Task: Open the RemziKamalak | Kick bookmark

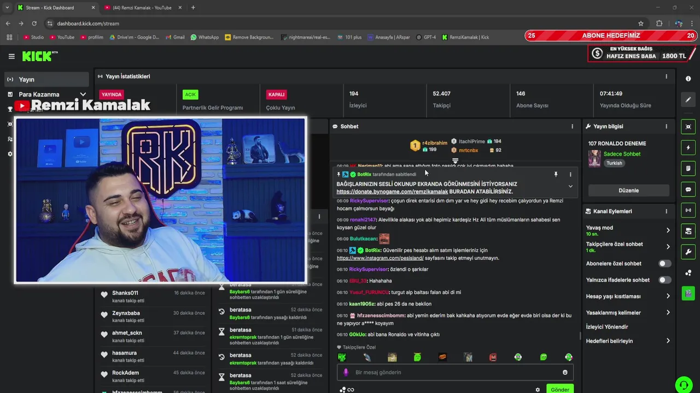Action: (x=465, y=37)
